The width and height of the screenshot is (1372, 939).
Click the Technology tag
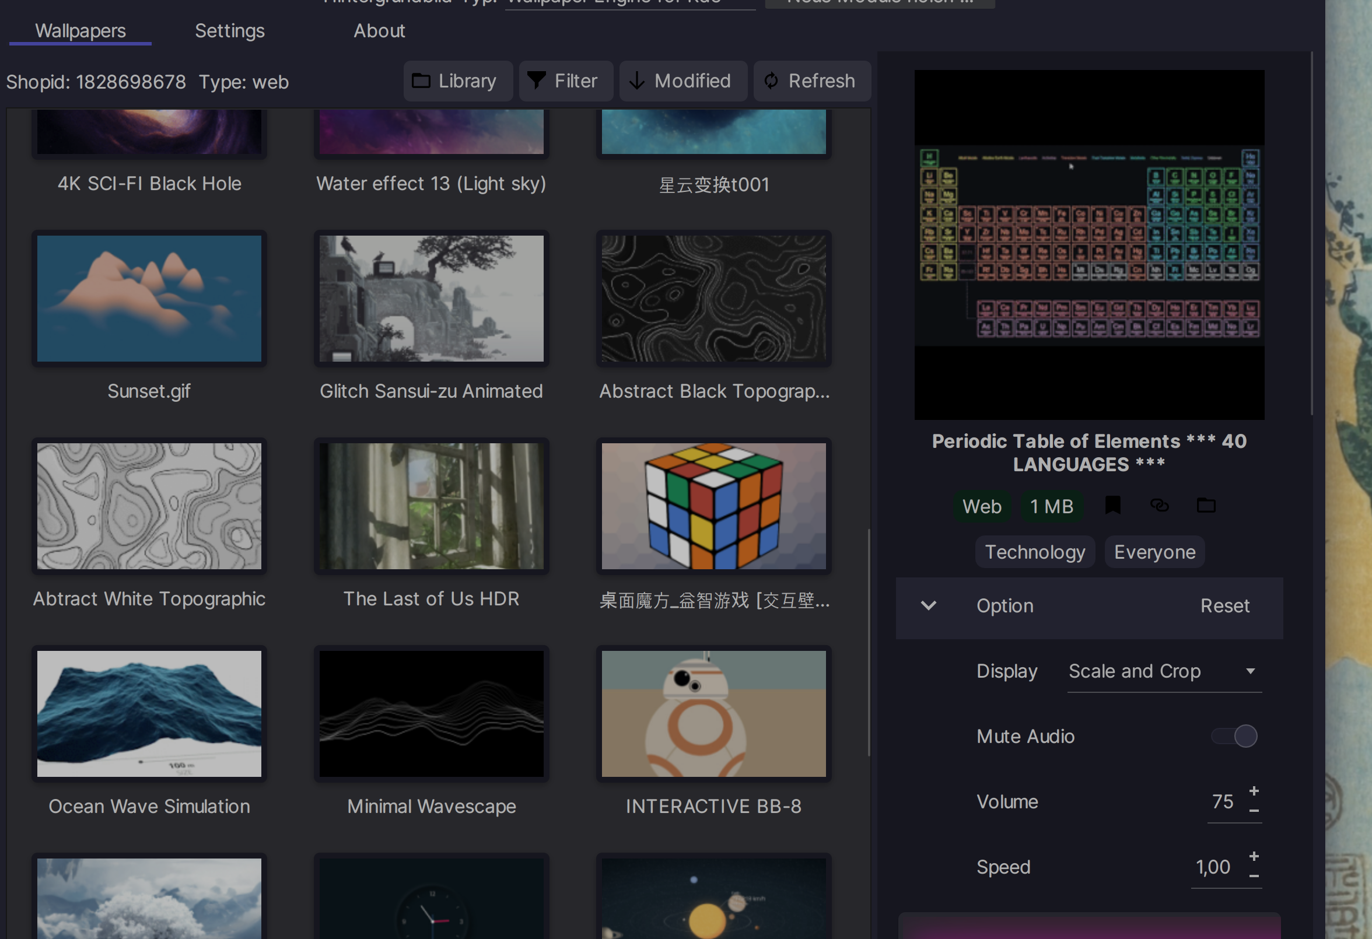pyautogui.click(x=1035, y=552)
